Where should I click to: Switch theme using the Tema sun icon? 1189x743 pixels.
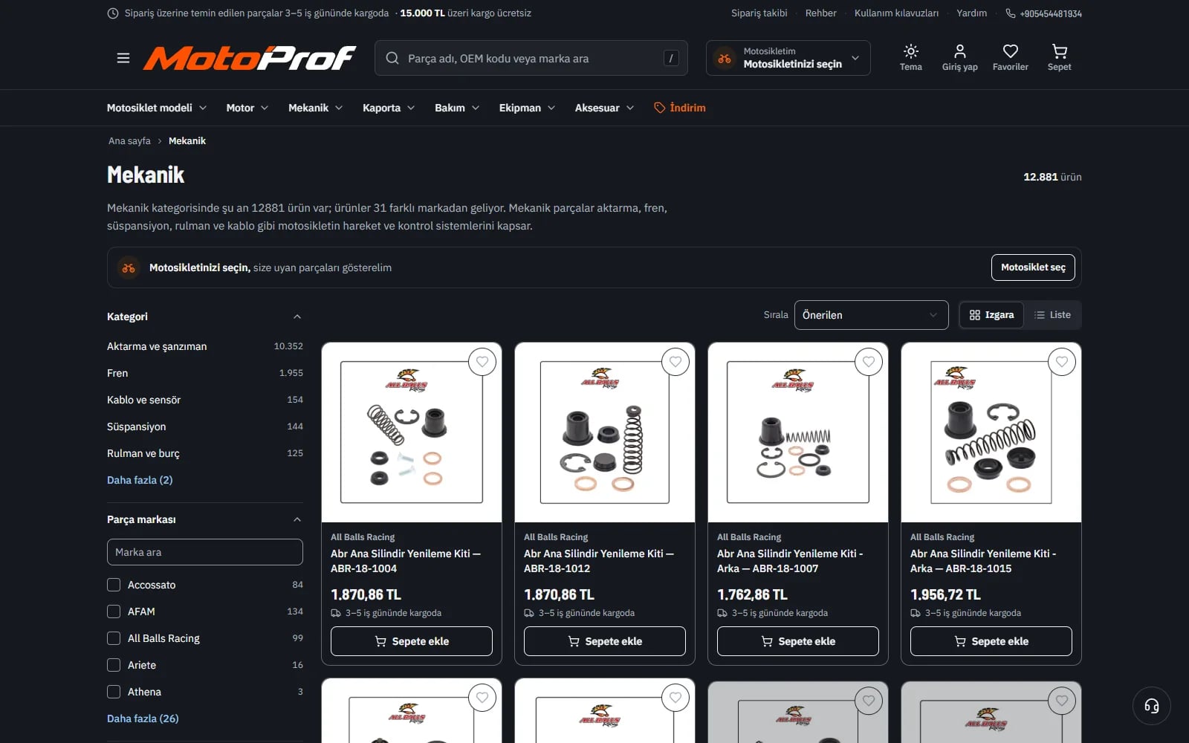tap(910, 58)
